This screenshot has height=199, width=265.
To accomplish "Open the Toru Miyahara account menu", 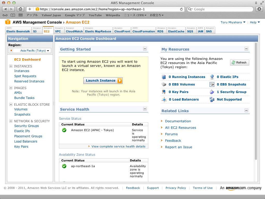I will 233,22.
